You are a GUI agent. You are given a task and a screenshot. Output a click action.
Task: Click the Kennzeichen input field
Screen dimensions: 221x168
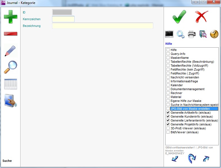(x=63, y=19)
